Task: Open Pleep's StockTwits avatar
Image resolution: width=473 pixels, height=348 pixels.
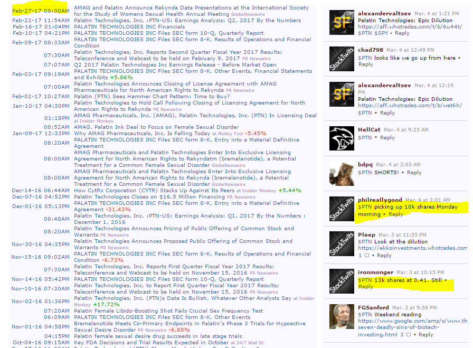Action: (342, 243)
